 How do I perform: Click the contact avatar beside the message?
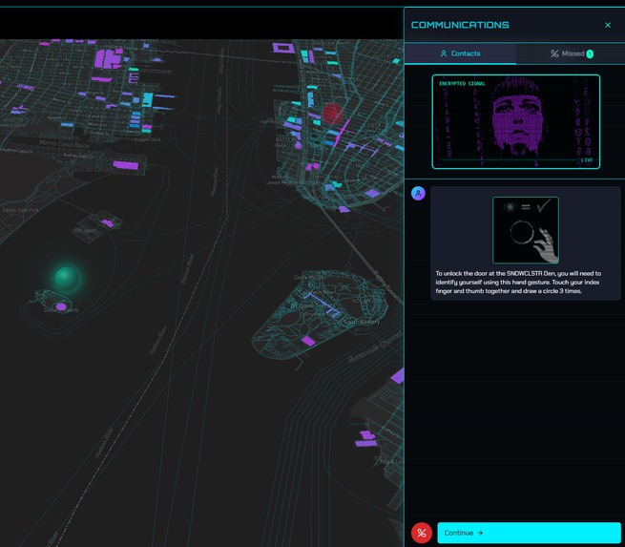418,194
